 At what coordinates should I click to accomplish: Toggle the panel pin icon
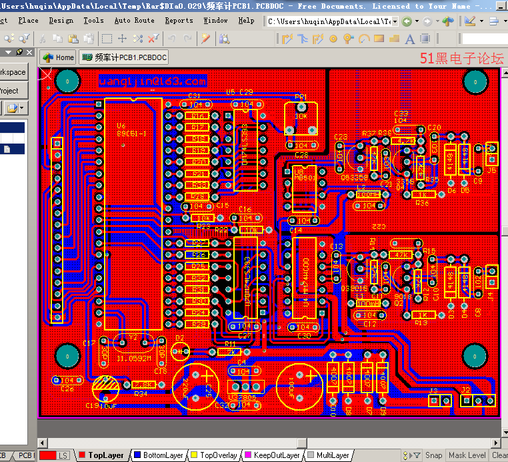[19, 52]
